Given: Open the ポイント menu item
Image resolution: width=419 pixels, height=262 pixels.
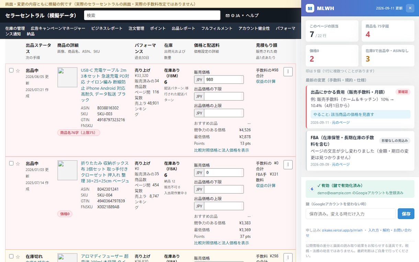Looking at the screenshot, I should tap(158, 29).
